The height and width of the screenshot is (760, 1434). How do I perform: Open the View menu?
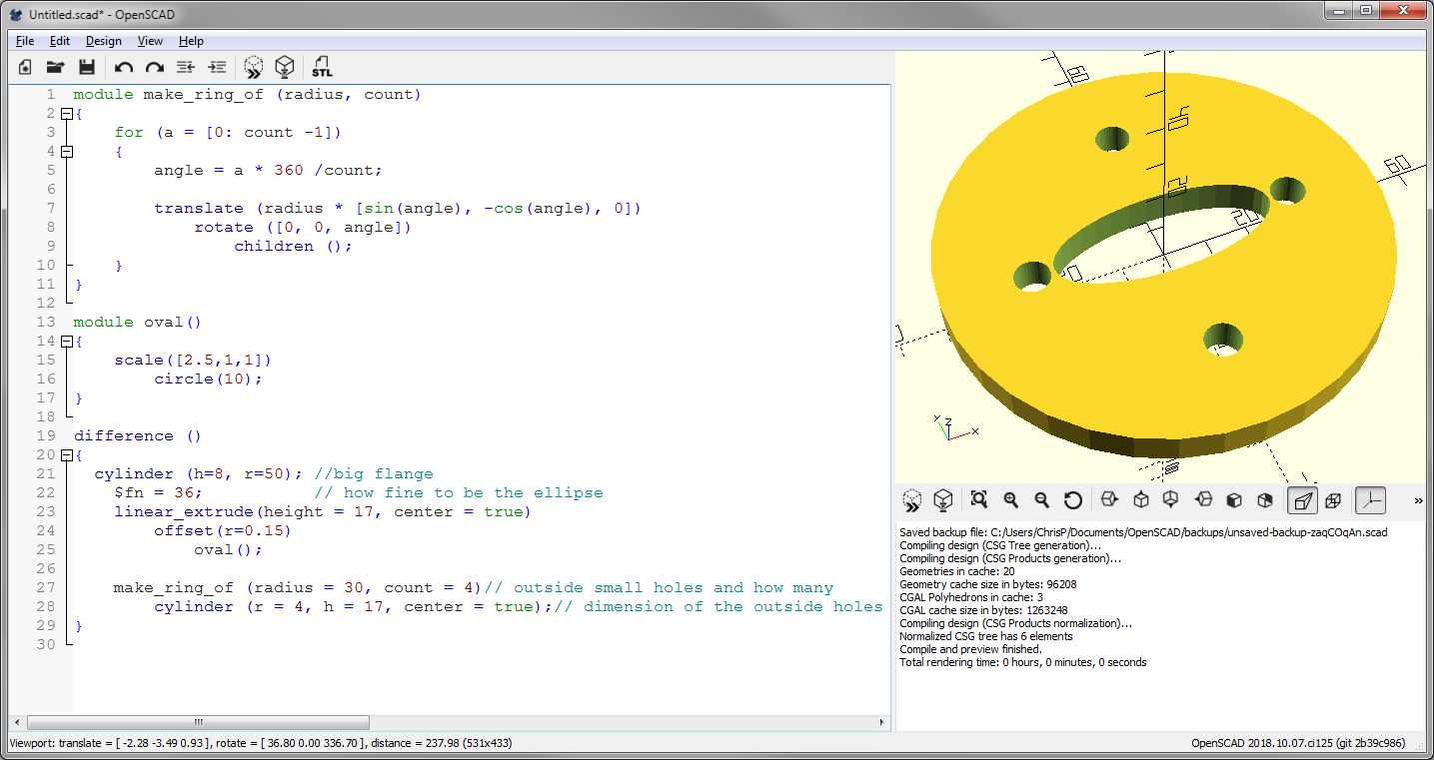pos(150,41)
